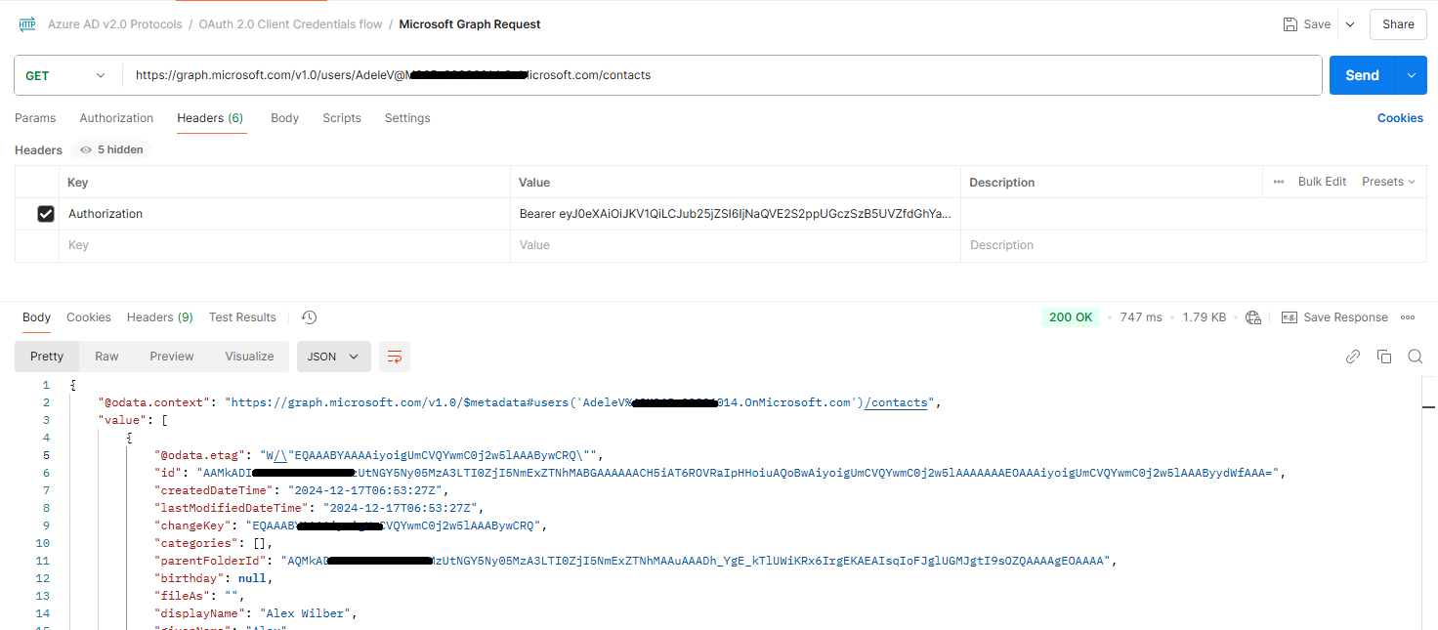Image resolution: width=1438 pixels, height=630 pixels.
Task: Toggle the wrap lines icon
Action: click(395, 357)
